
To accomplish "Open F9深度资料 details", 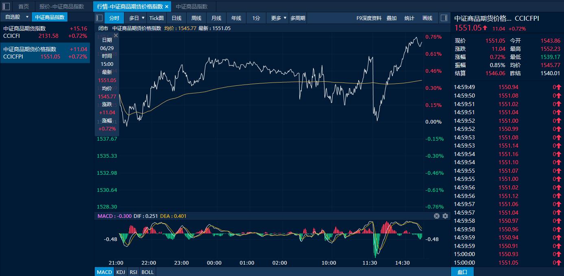I will click(369, 18).
